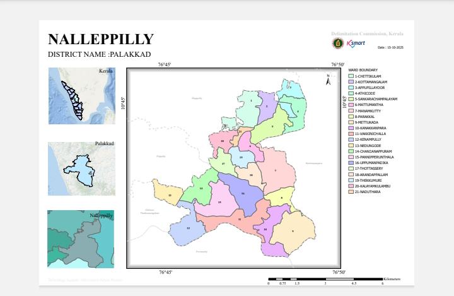Select the 2-KOTTAMANGALAM legend color box
Image resolution: width=454 pixels, height=296 pixels.
coord(351,82)
